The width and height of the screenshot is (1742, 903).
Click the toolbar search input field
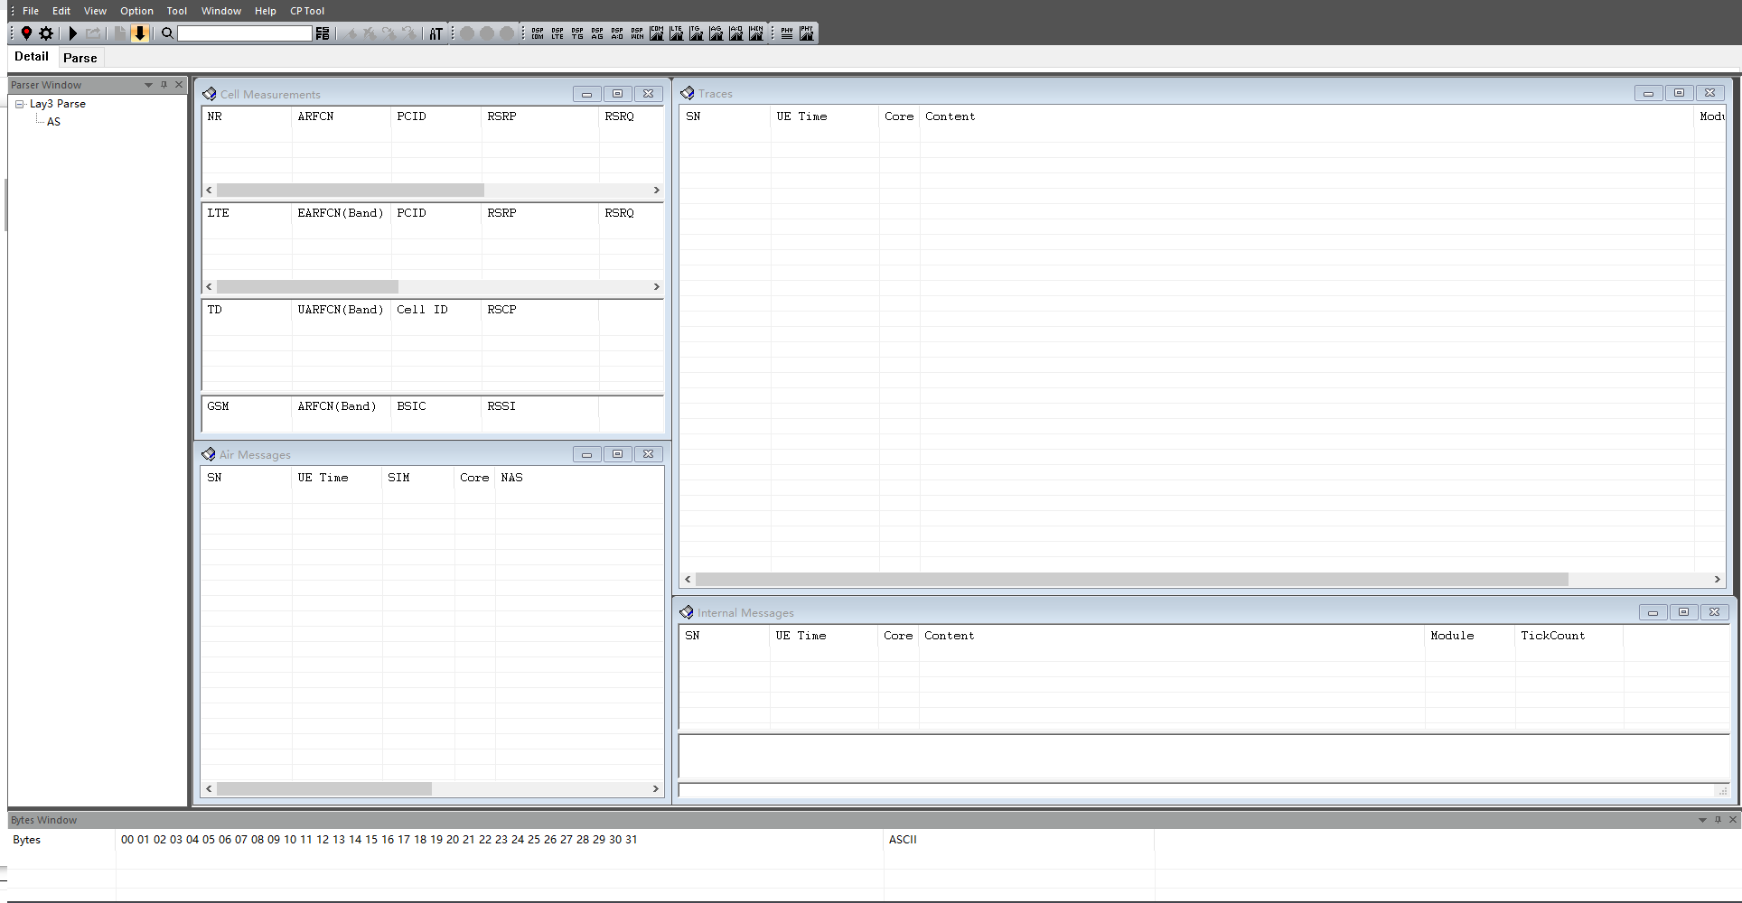(x=244, y=33)
